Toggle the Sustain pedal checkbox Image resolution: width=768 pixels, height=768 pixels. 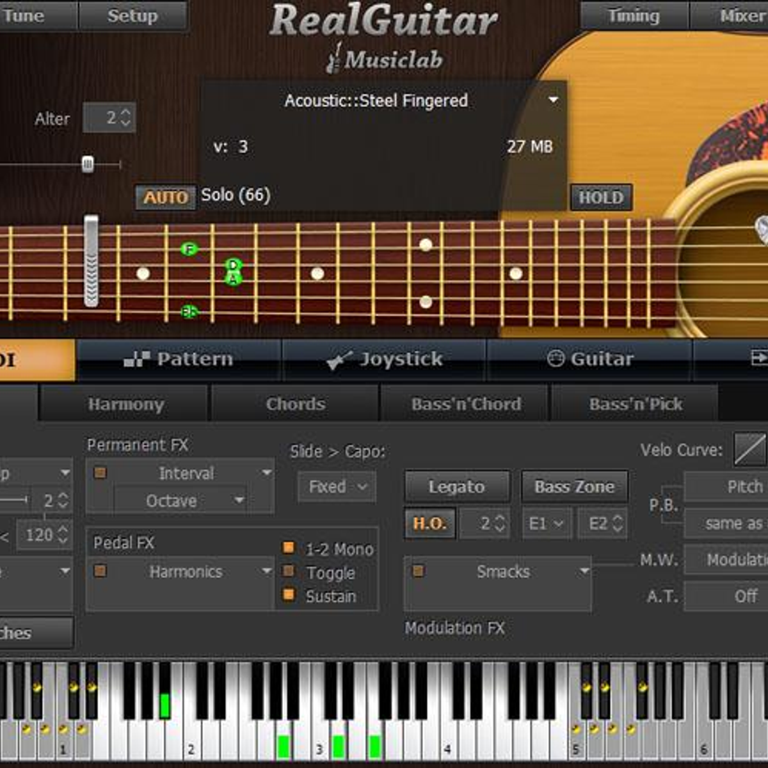pos(289,595)
